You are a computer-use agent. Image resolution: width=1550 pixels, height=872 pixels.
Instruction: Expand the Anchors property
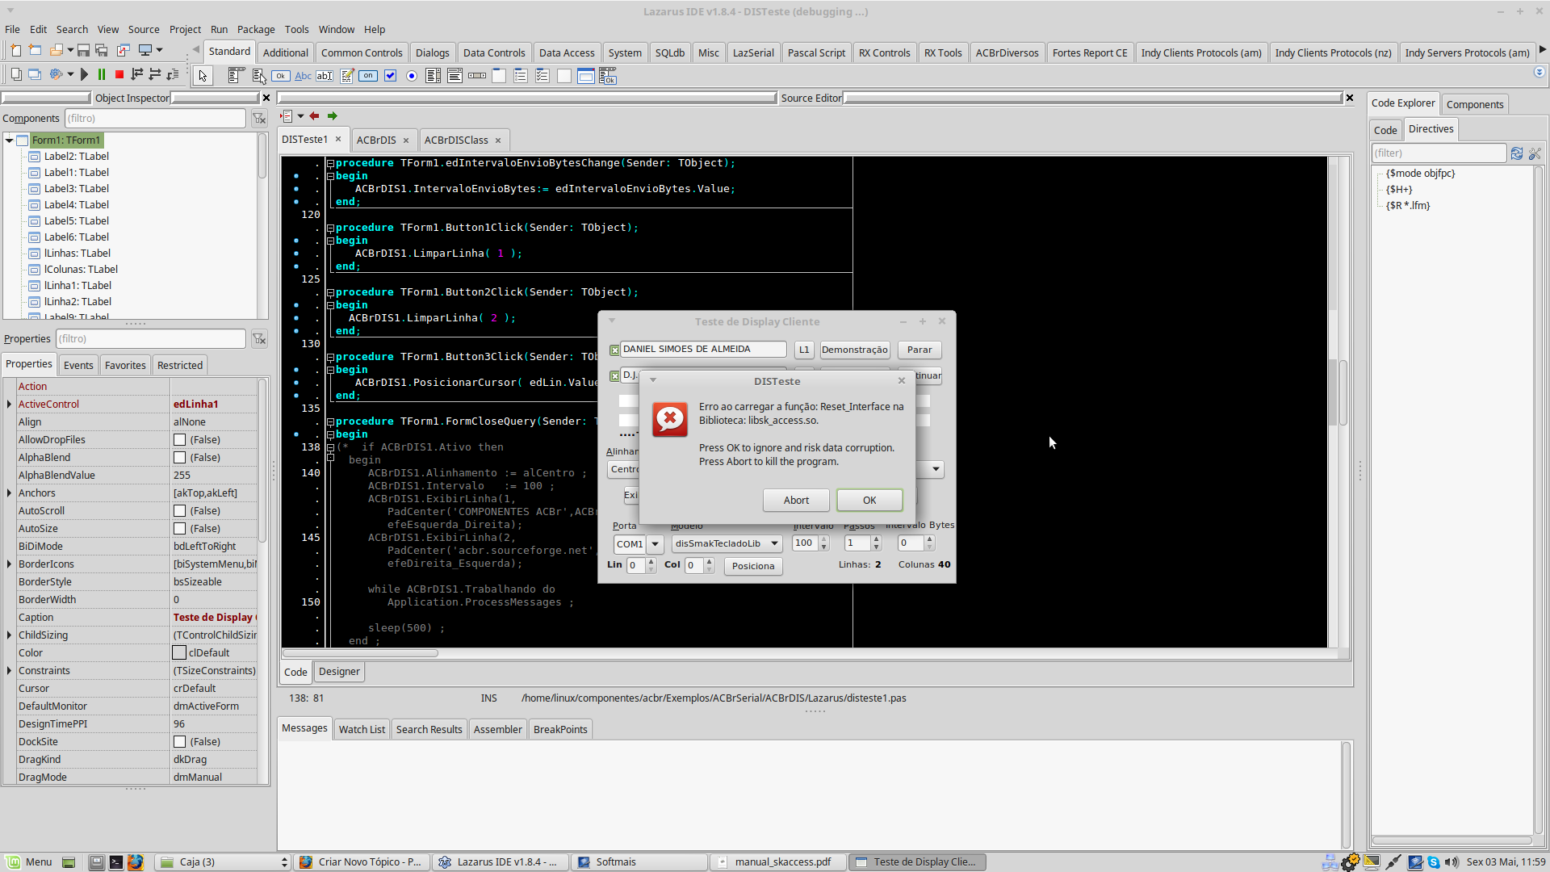pyautogui.click(x=9, y=493)
